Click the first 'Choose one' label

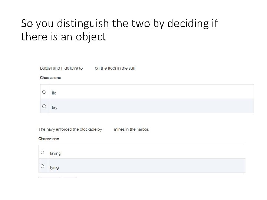pos(50,78)
